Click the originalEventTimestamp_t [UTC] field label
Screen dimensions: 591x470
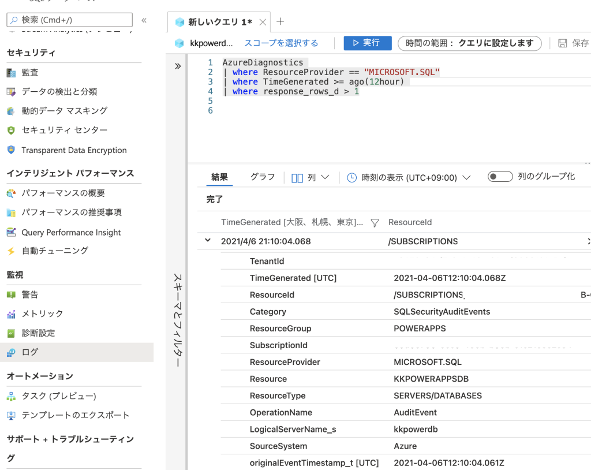click(314, 463)
